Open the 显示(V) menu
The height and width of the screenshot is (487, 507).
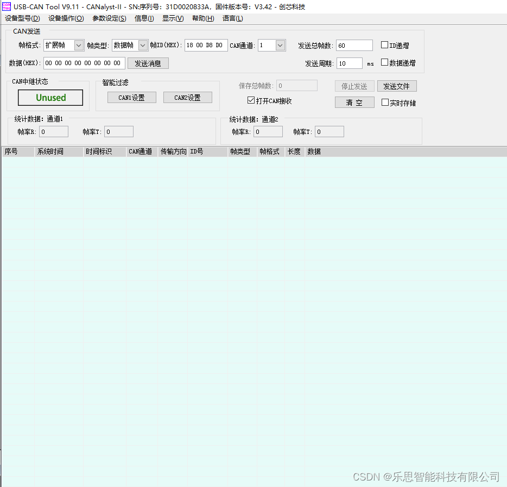[x=173, y=18]
